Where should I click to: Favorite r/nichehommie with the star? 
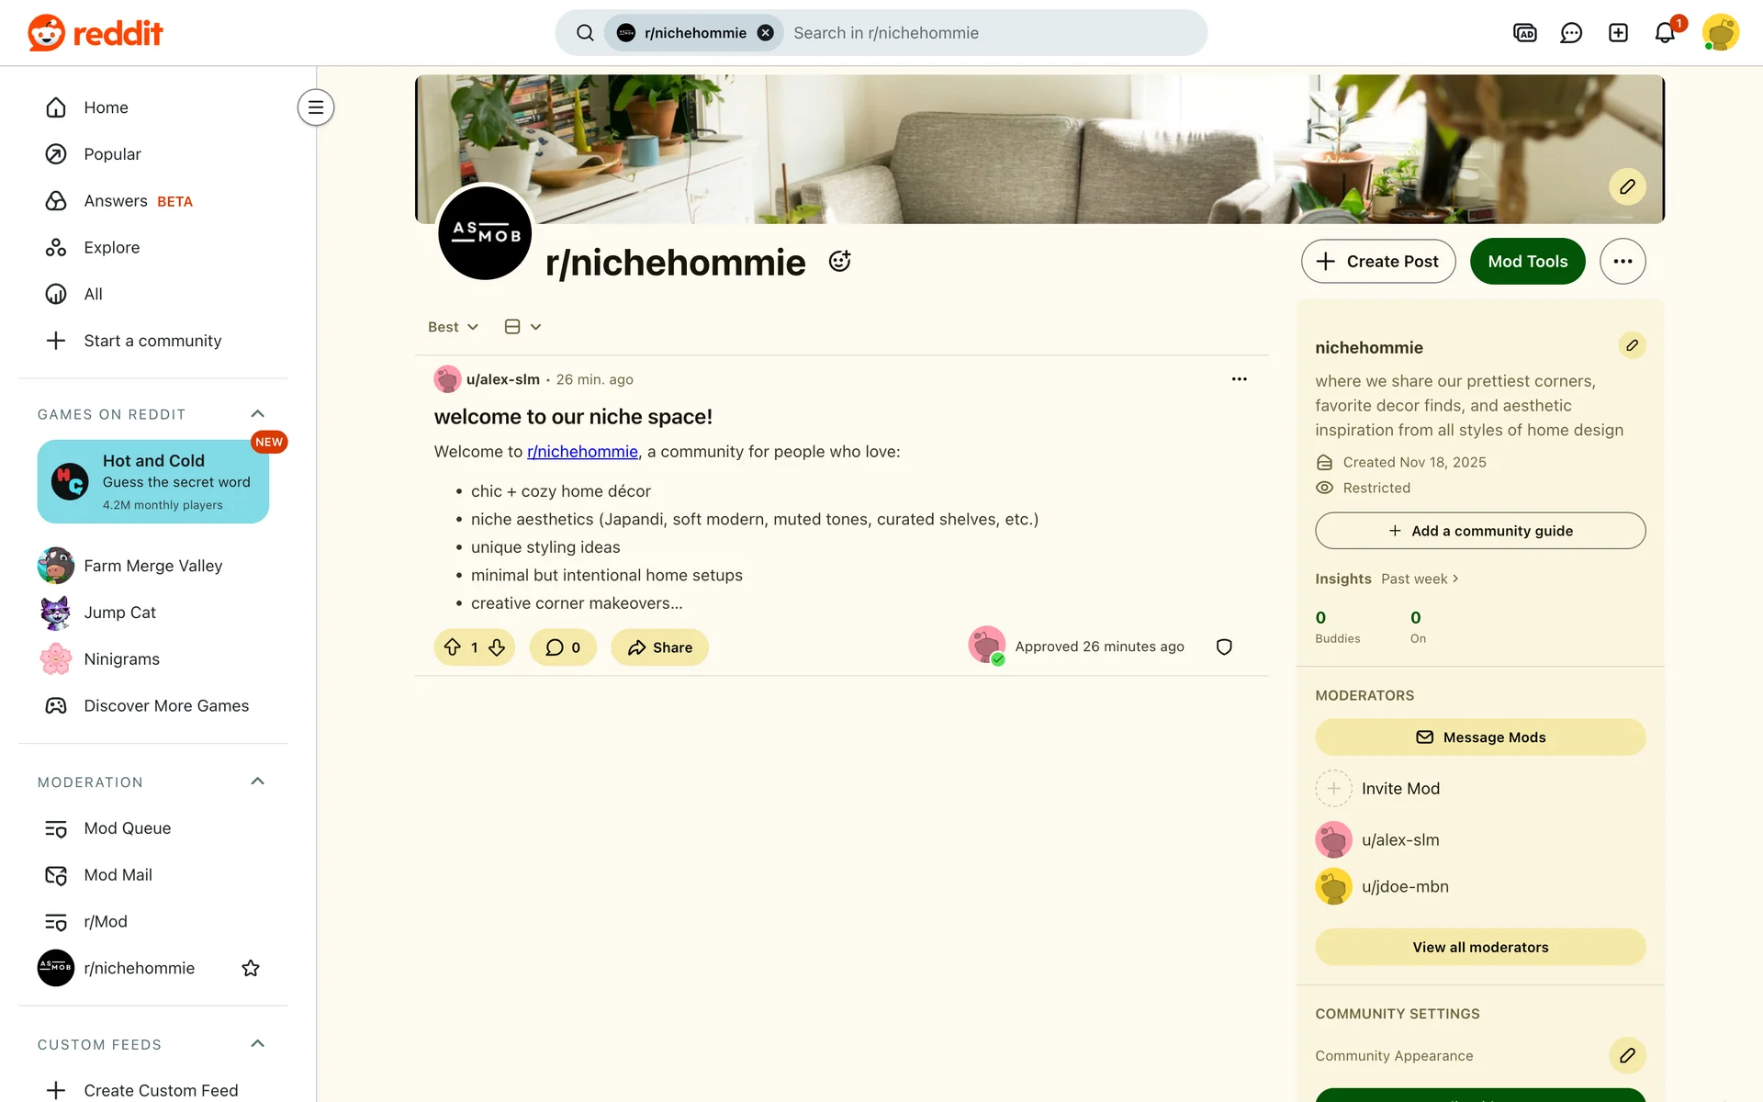tap(251, 968)
